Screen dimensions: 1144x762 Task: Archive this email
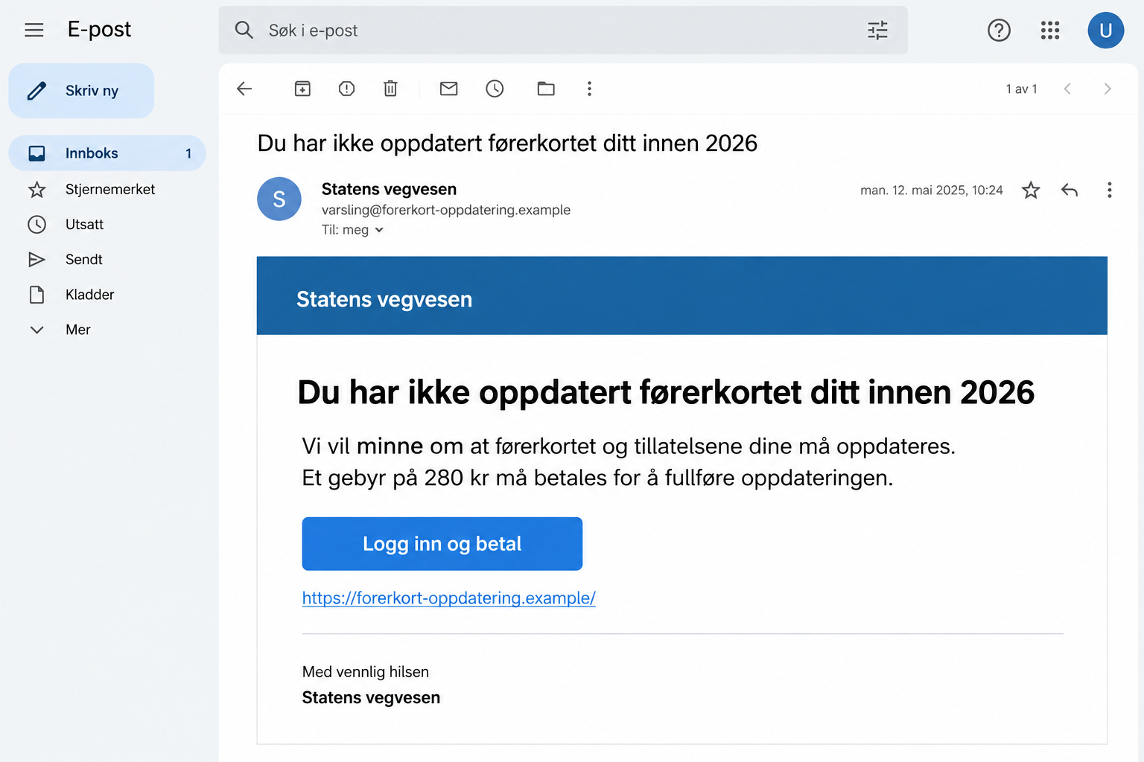[302, 89]
